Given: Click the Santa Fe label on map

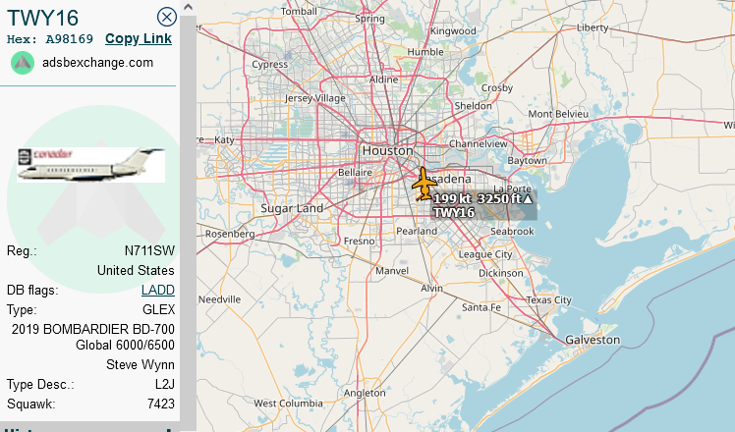Looking at the screenshot, I should [x=481, y=307].
